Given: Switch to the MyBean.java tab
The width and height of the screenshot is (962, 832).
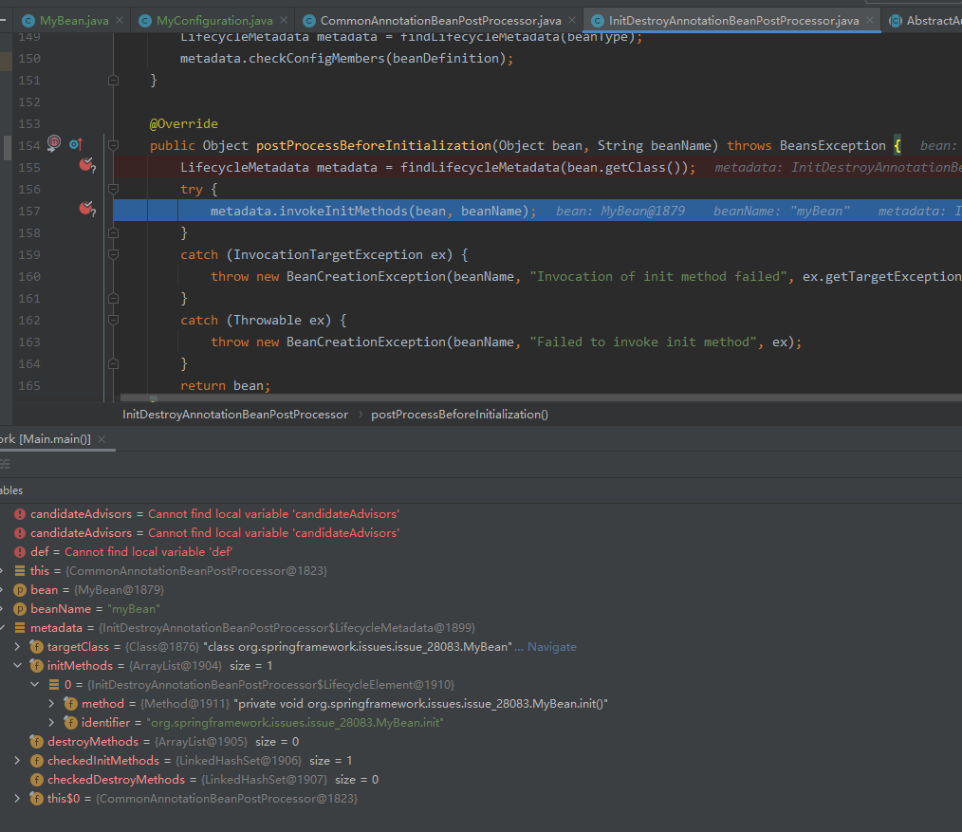Looking at the screenshot, I should [x=74, y=21].
